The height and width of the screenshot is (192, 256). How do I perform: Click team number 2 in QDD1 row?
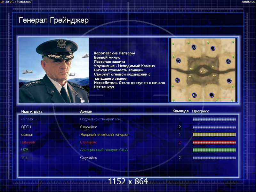(180, 127)
